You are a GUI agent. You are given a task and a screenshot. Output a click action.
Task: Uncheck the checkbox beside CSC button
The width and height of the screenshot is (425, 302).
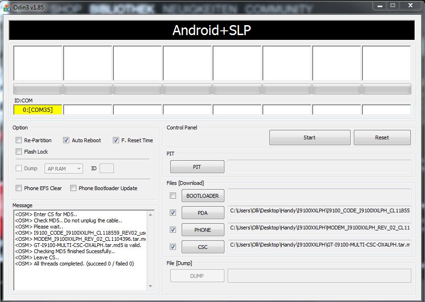[x=173, y=247]
